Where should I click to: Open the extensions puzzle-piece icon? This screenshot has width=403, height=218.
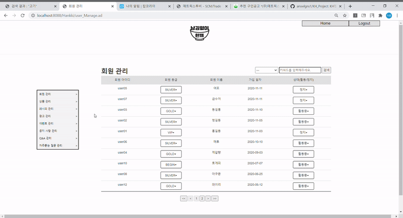coord(380,16)
